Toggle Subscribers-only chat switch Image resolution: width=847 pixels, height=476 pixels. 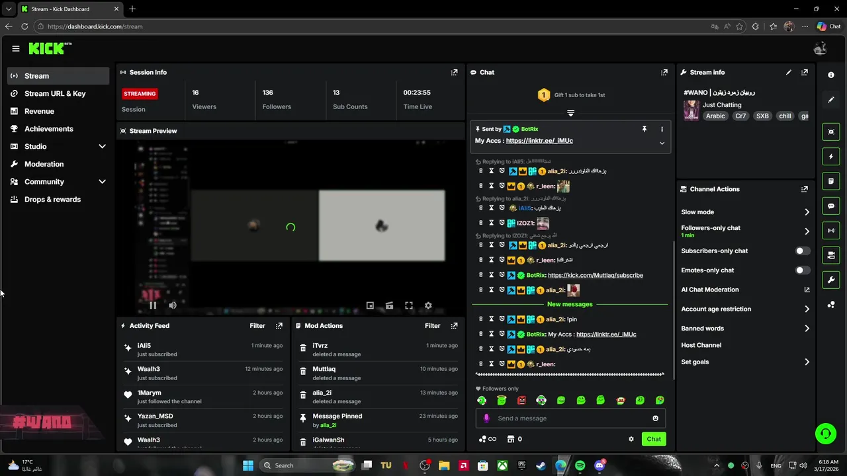point(802,251)
